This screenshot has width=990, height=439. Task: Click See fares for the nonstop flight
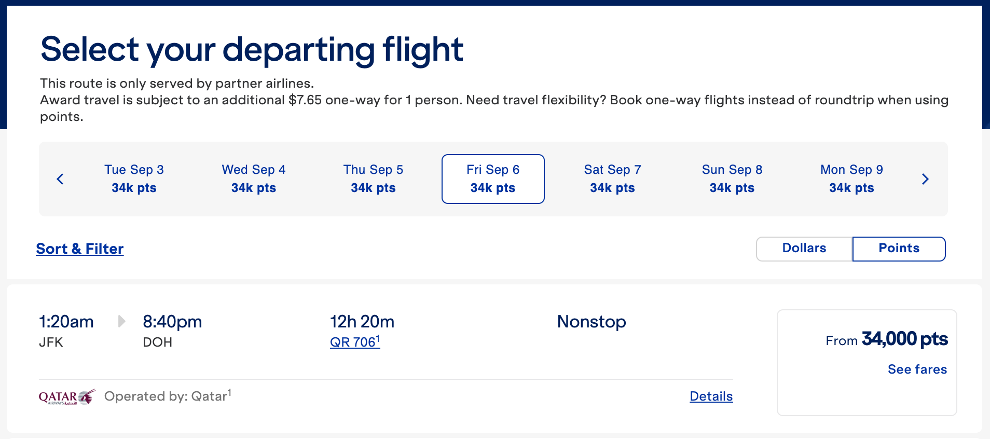[x=917, y=369]
